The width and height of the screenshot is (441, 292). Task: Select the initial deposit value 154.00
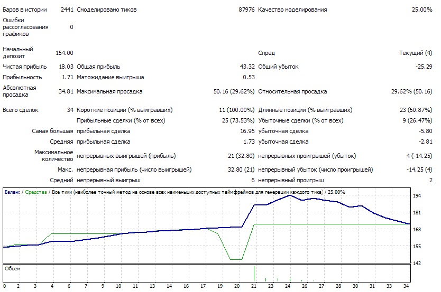(x=65, y=53)
